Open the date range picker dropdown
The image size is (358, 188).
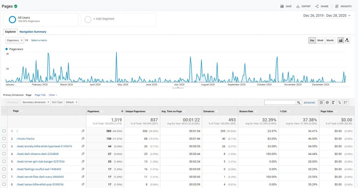(x=327, y=15)
